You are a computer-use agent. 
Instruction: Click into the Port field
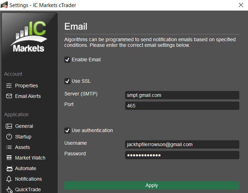(182, 106)
